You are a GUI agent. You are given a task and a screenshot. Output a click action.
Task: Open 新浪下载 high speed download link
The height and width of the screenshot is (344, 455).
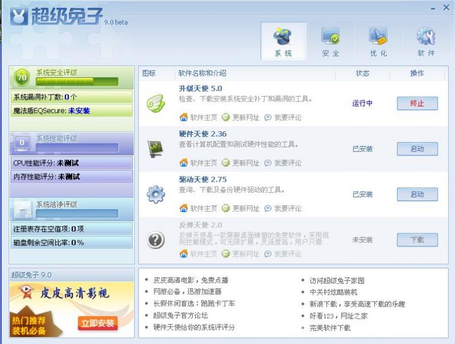[x=357, y=304]
